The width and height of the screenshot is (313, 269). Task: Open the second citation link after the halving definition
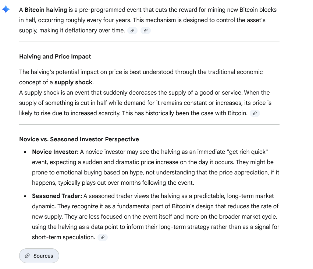point(146,31)
